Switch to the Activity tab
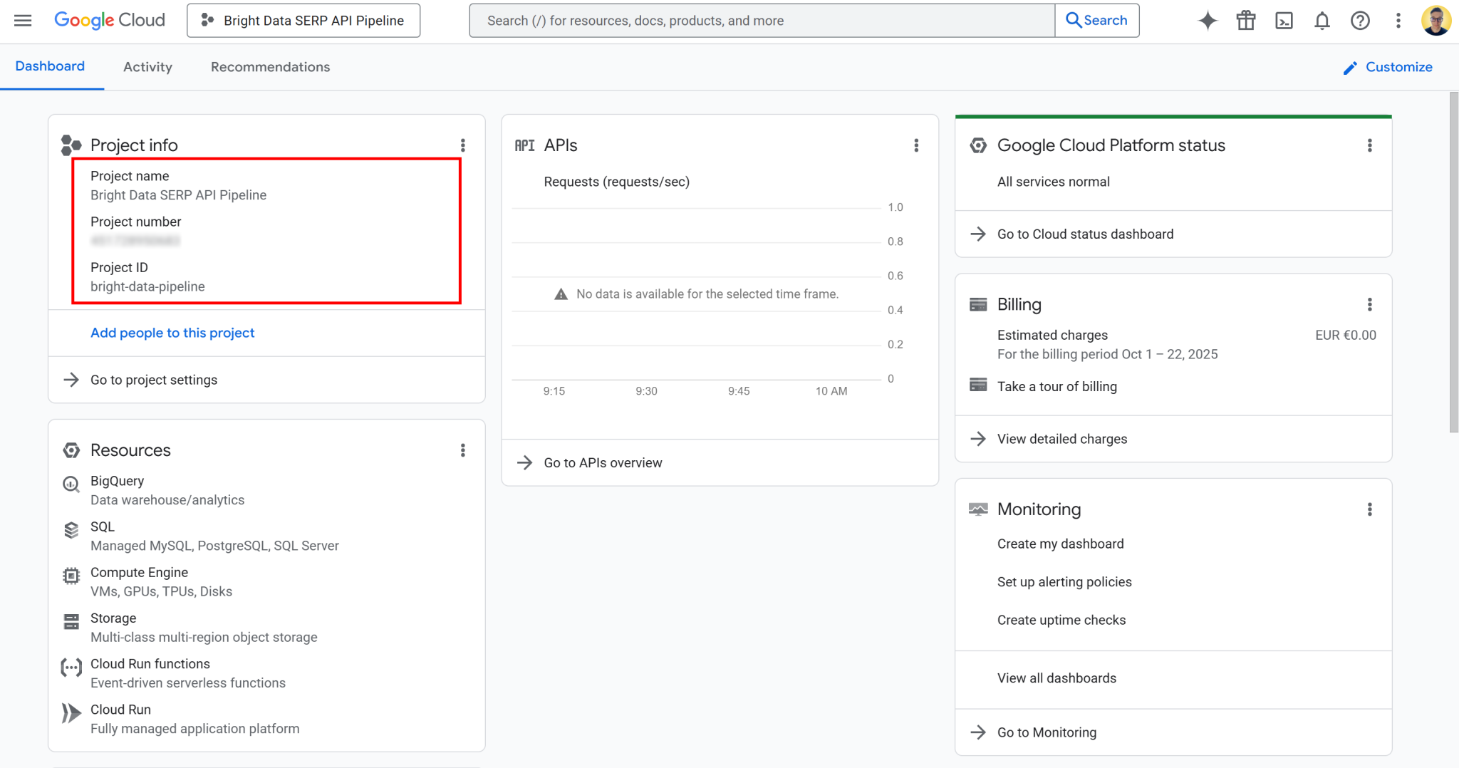 (147, 66)
